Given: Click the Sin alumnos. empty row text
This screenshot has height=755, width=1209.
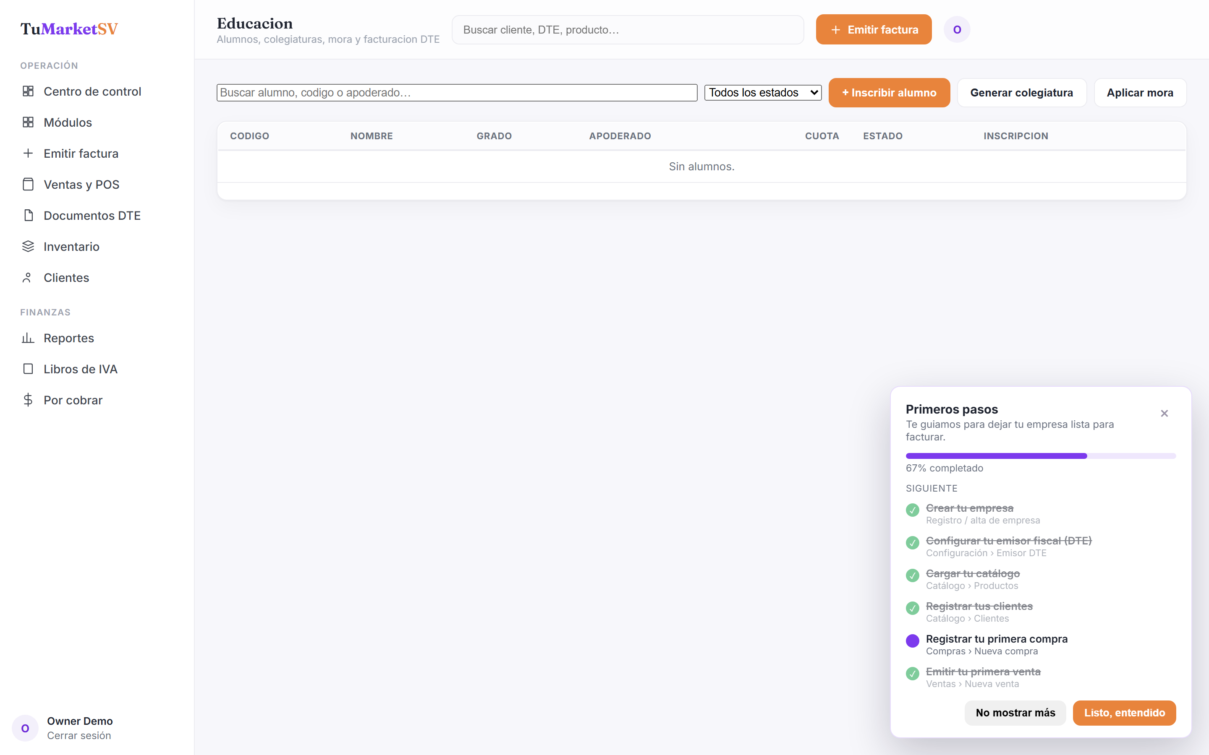Looking at the screenshot, I should click(x=701, y=166).
